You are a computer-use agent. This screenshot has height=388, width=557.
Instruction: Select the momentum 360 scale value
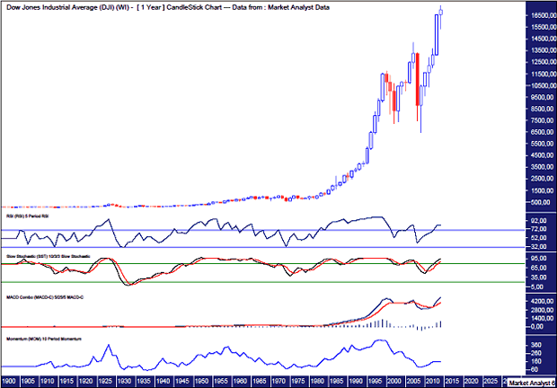[536, 345]
